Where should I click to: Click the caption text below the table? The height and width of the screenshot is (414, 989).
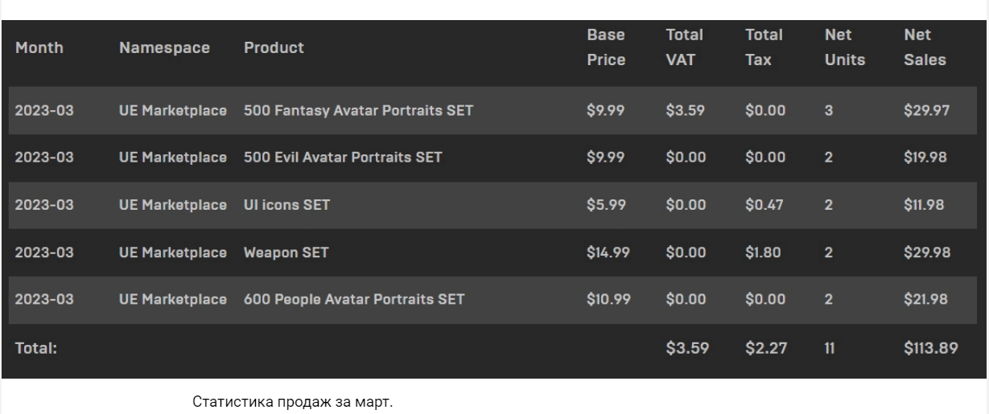tap(293, 401)
